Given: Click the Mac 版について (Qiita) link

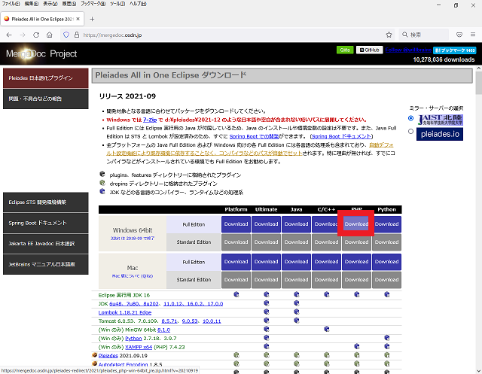Looking at the screenshot, I should [x=133, y=276].
